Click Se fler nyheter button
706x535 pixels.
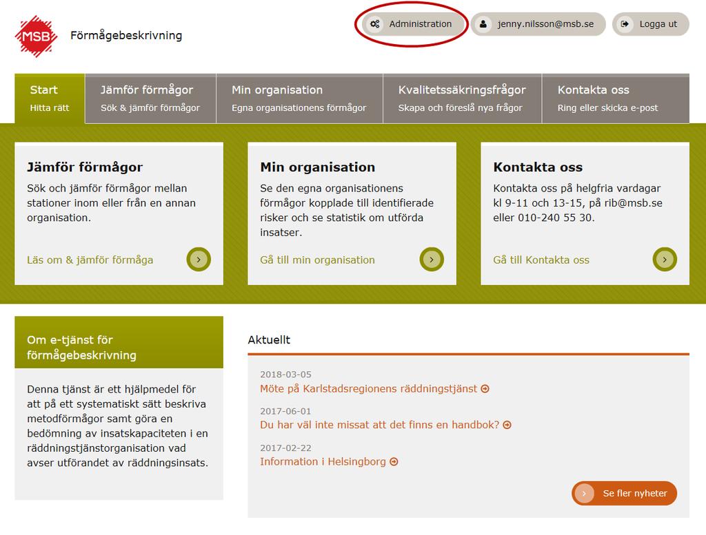[x=625, y=493]
